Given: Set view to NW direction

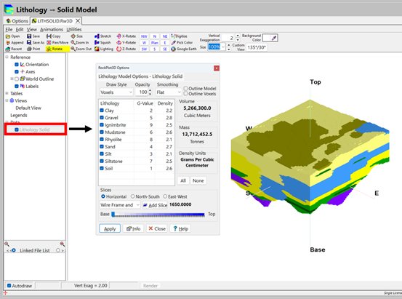Looking at the screenshot, I should [x=145, y=36].
